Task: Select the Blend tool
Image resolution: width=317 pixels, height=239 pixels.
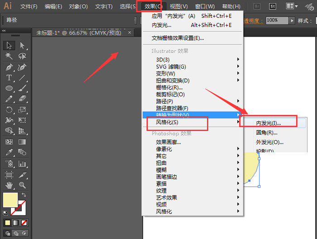Action: click(22, 152)
